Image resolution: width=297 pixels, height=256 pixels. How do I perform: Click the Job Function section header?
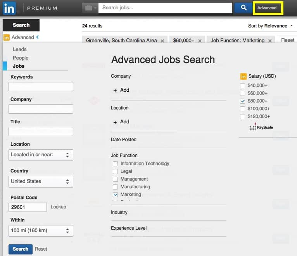point(124,155)
